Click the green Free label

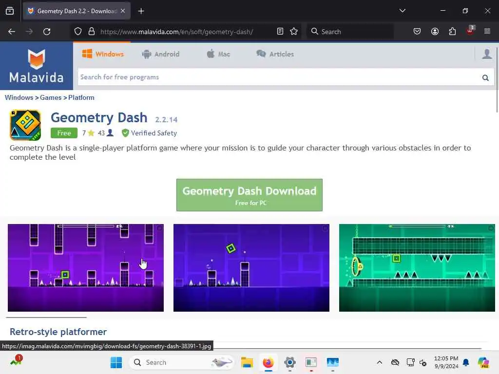64,133
